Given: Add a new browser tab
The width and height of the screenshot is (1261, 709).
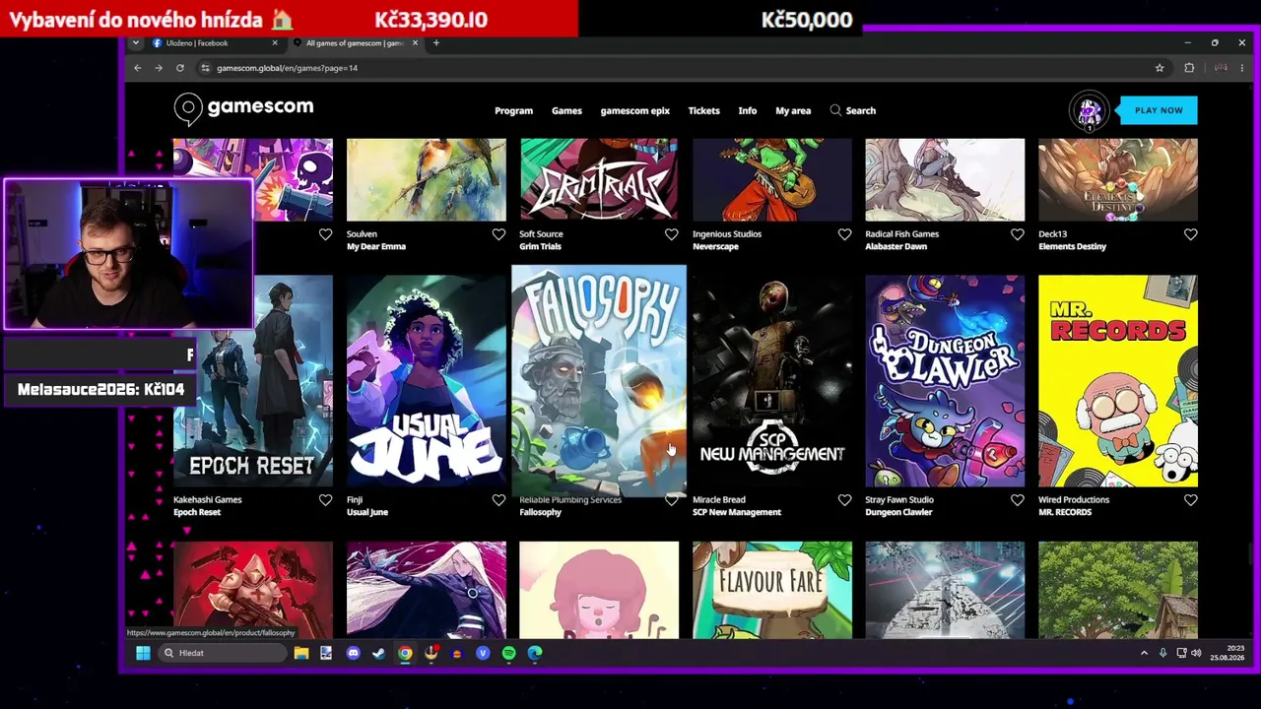Looking at the screenshot, I should coord(435,42).
